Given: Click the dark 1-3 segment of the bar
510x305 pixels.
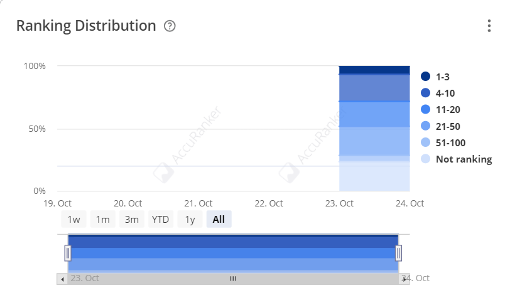Looking at the screenshot, I should click(x=374, y=70).
